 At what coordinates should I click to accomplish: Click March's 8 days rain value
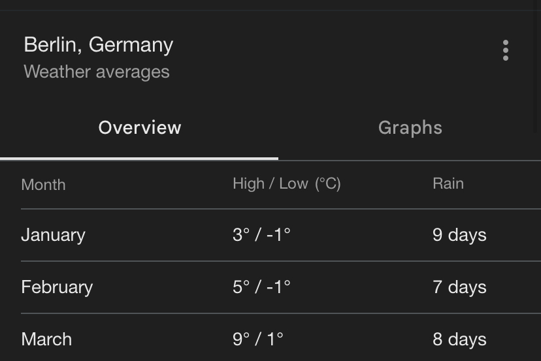click(459, 339)
